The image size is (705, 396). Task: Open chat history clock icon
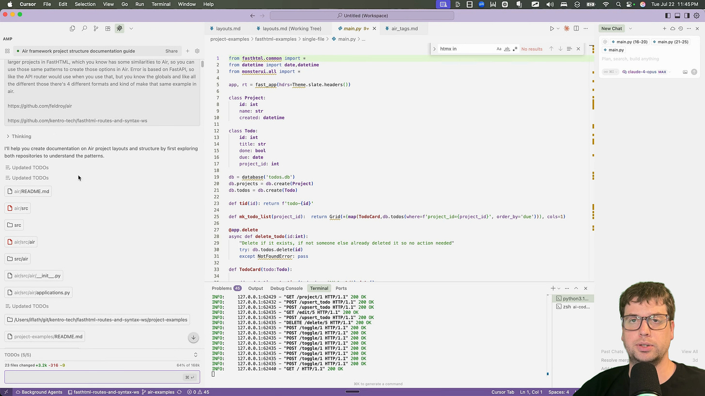(680, 29)
